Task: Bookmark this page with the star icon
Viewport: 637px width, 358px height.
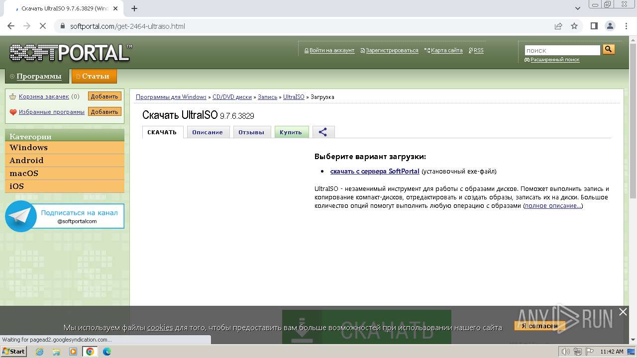Action: pos(574,26)
